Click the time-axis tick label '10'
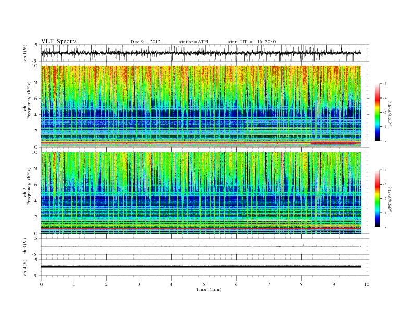Image resolution: width=413 pixels, height=319 pixels. [367, 284]
